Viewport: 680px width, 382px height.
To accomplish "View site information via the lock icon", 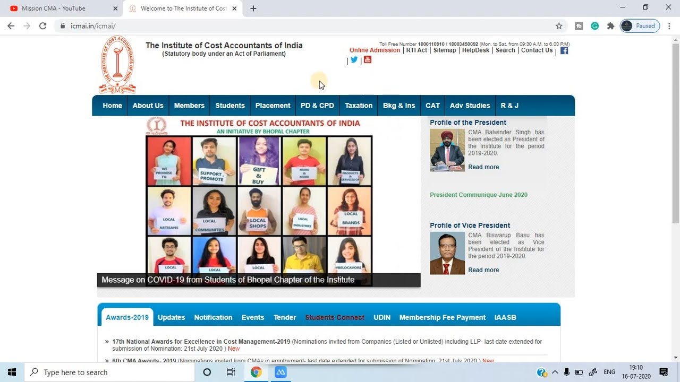I will 63,25.
